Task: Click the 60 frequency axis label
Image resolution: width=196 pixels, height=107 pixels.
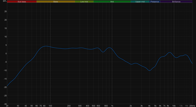Action: pos(36,106)
